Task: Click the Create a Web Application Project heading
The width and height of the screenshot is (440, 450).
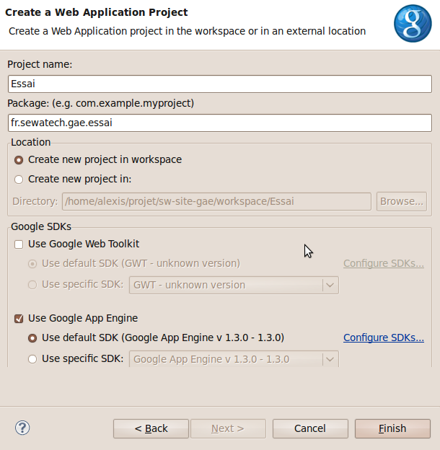Action: pos(97,12)
